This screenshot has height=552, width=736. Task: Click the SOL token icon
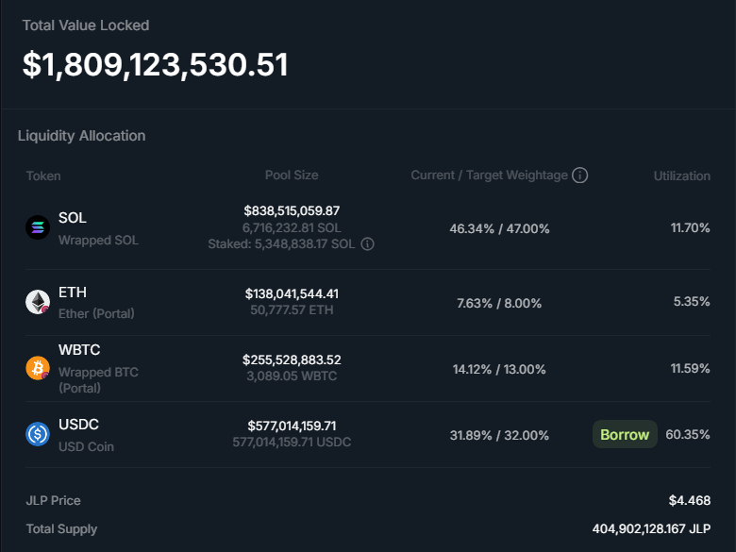coord(37,227)
